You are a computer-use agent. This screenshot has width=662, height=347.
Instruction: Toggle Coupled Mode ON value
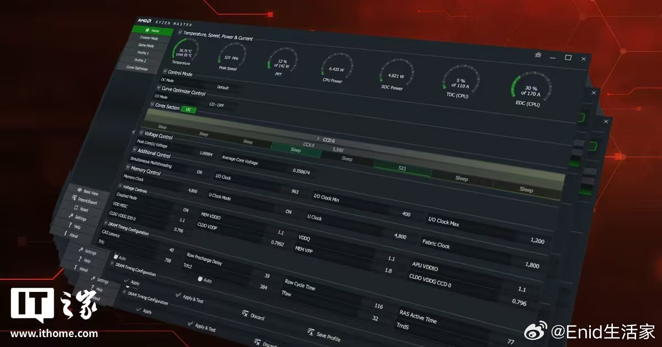pyautogui.click(x=185, y=210)
